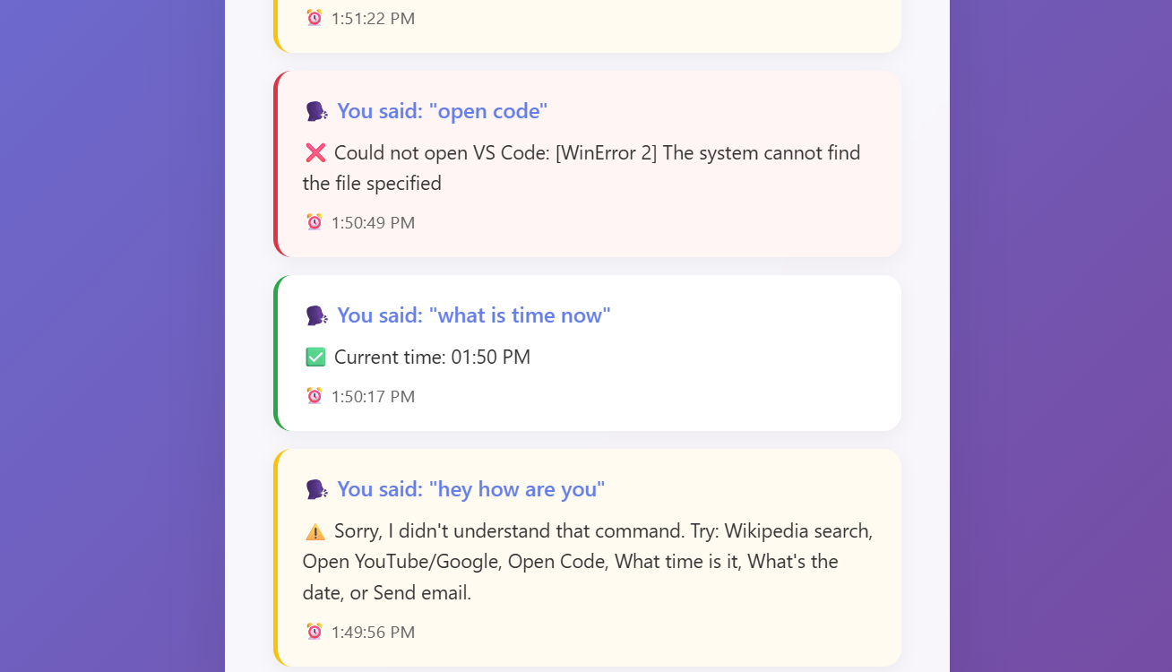
Task: Click speaking head icon beside "what is time now"
Action: 317,315
